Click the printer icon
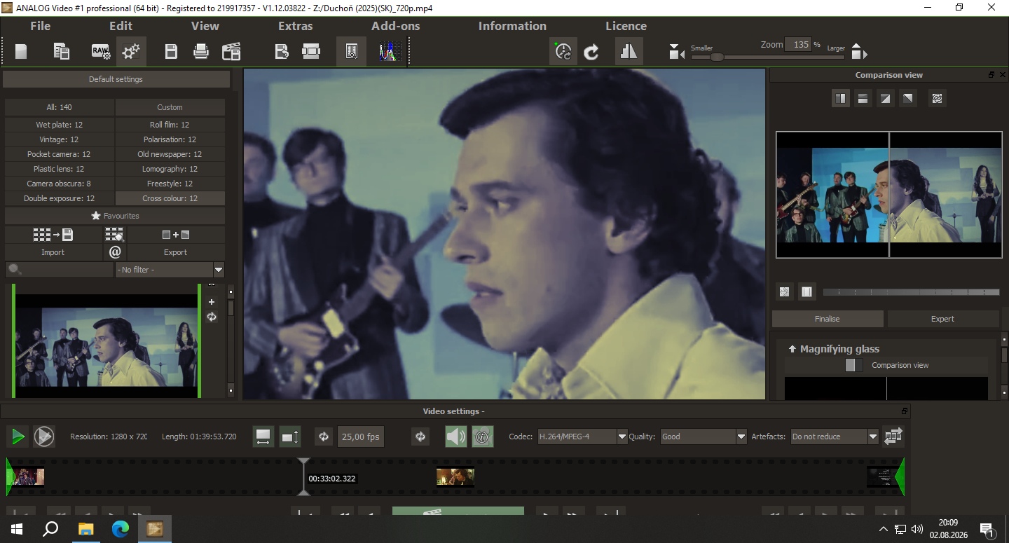1009x543 pixels. 201,51
